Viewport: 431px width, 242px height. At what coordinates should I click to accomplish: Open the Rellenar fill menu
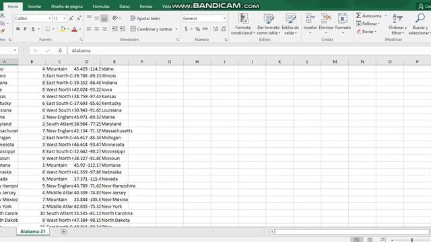point(368,24)
